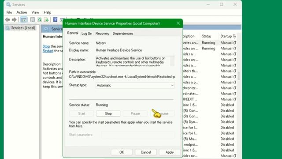
Task: Open the Properties toolbar icon
Action: click(x=32, y=19)
